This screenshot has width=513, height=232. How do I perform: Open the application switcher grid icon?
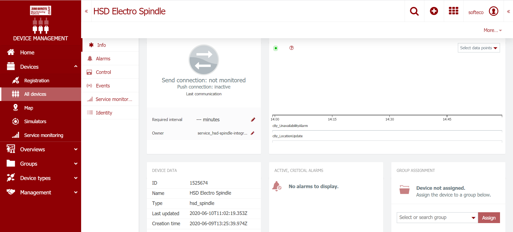click(454, 11)
